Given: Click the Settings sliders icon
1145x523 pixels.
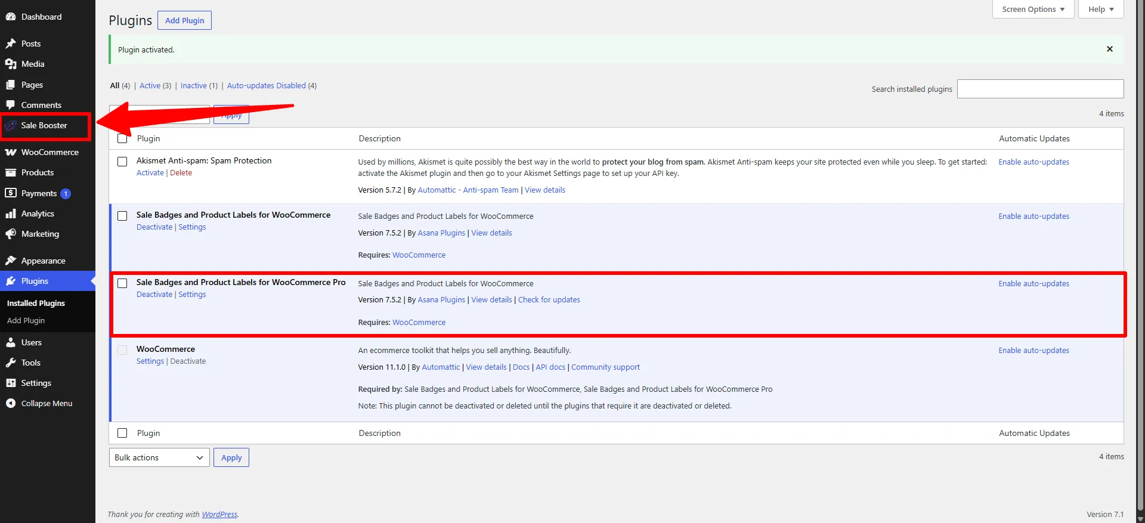Looking at the screenshot, I should (x=11, y=383).
